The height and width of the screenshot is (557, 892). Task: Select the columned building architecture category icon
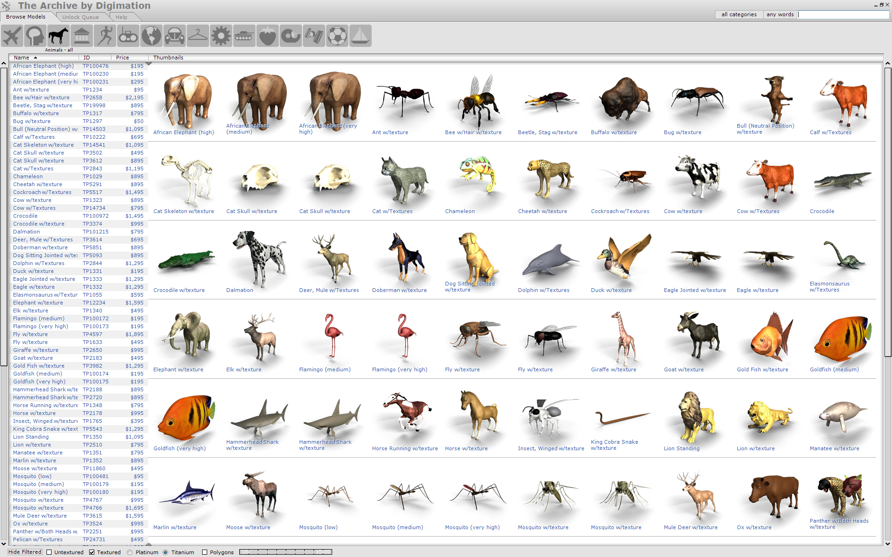82,36
